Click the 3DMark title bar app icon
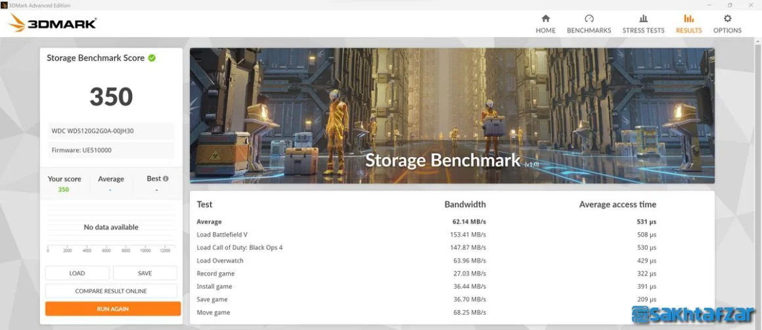762x330 pixels. [4, 5]
